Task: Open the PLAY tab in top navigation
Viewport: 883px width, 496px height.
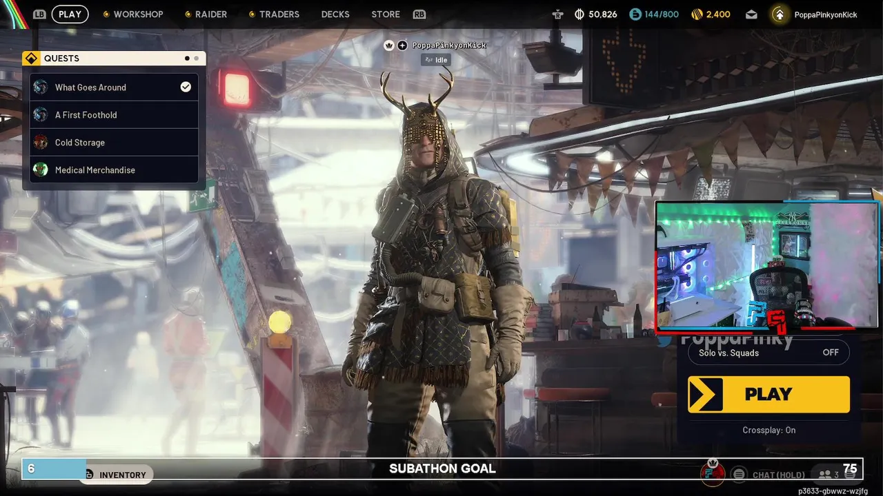Action: pyautogui.click(x=70, y=14)
